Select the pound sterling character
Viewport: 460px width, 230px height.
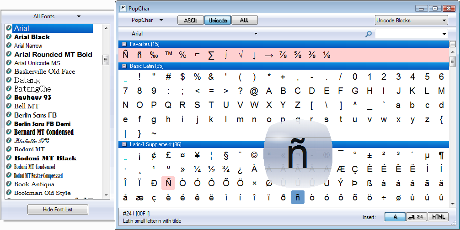[168, 155]
